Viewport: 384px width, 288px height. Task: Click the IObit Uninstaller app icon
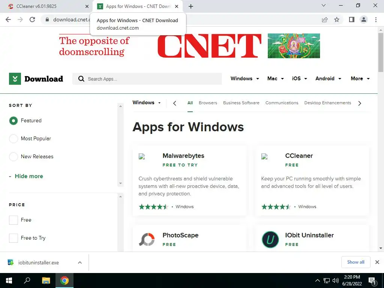coord(270,240)
